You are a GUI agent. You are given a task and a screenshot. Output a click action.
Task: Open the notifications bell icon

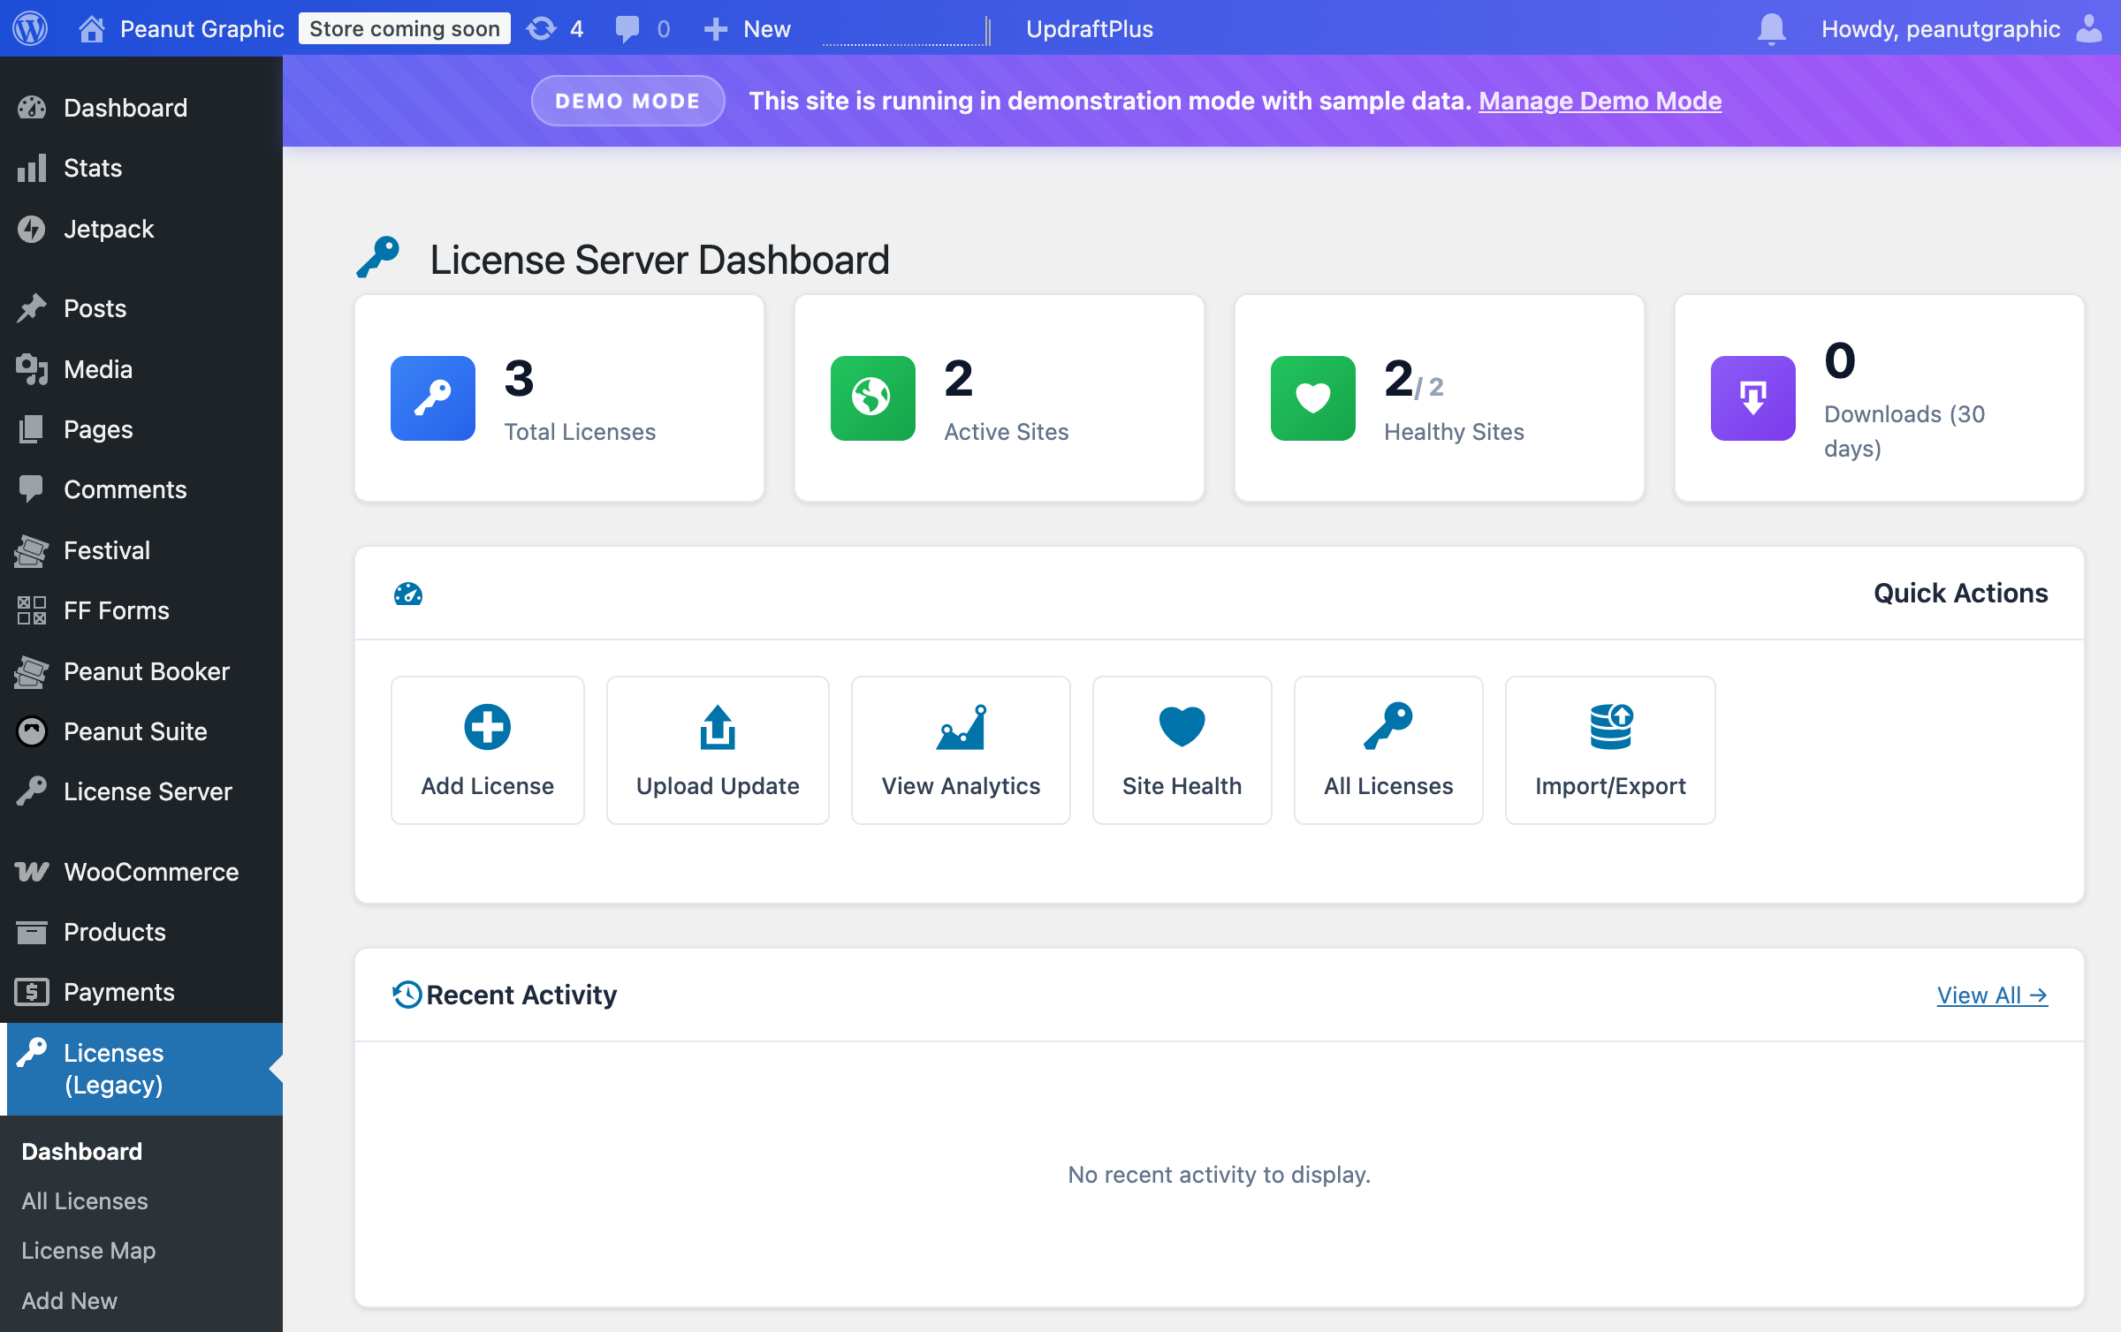tap(1772, 28)
